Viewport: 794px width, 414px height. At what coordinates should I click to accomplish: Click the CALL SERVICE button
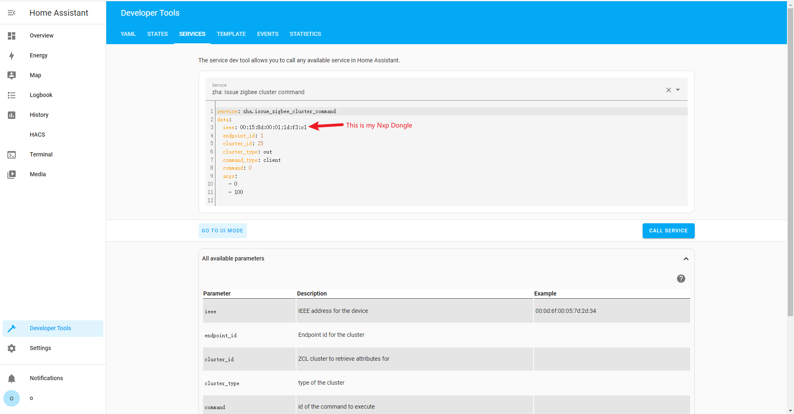[x=668, y=231]
